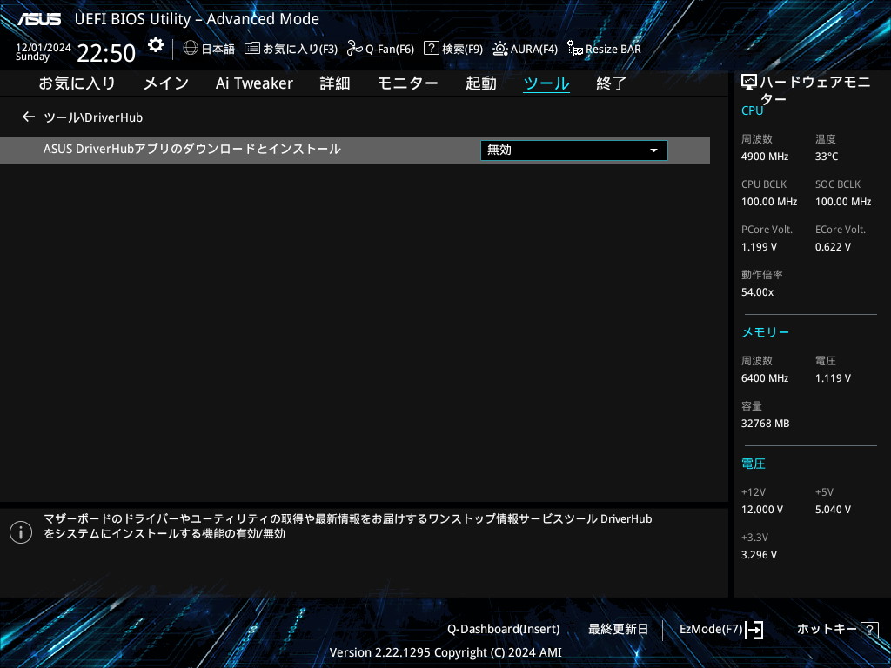Viewport: 891px width, 668px height.
Task: Click the hotkey question mark icon
Action: 869,630
